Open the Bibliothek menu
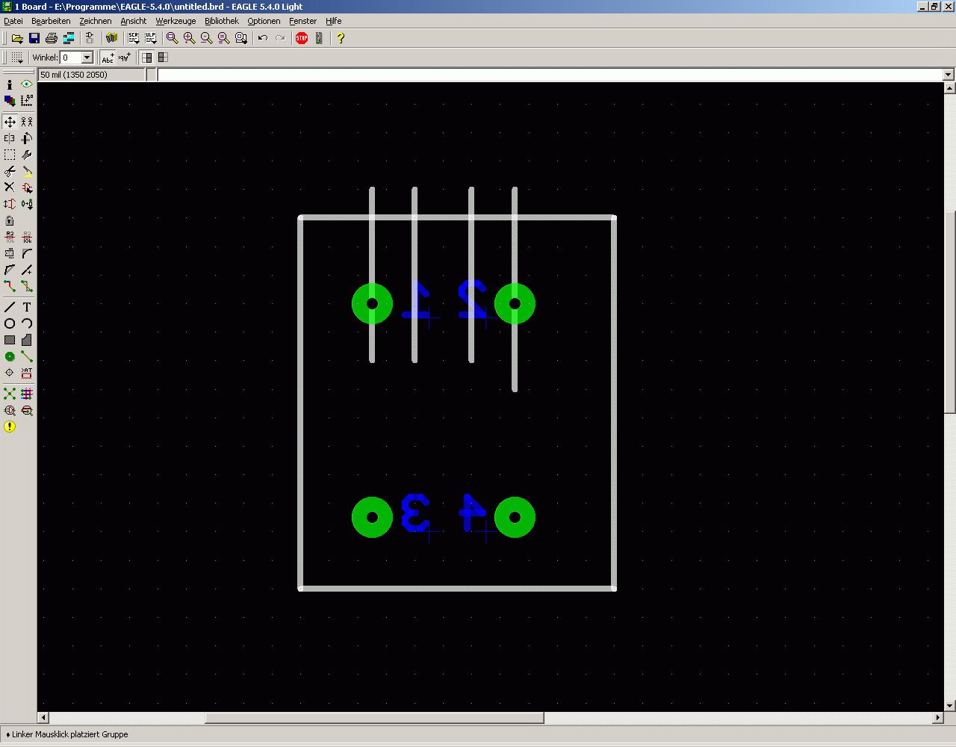956x747 pixels. coord(222,21)
